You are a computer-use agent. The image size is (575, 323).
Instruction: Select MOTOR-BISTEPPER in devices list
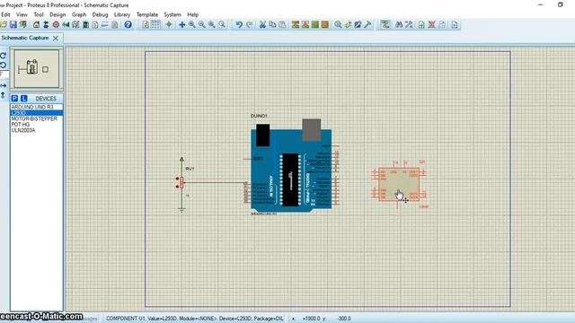pos(36,118)
